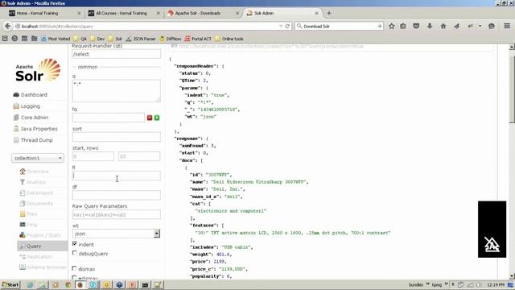
Task: Open the Windows Start button
Action: [10, 284]
